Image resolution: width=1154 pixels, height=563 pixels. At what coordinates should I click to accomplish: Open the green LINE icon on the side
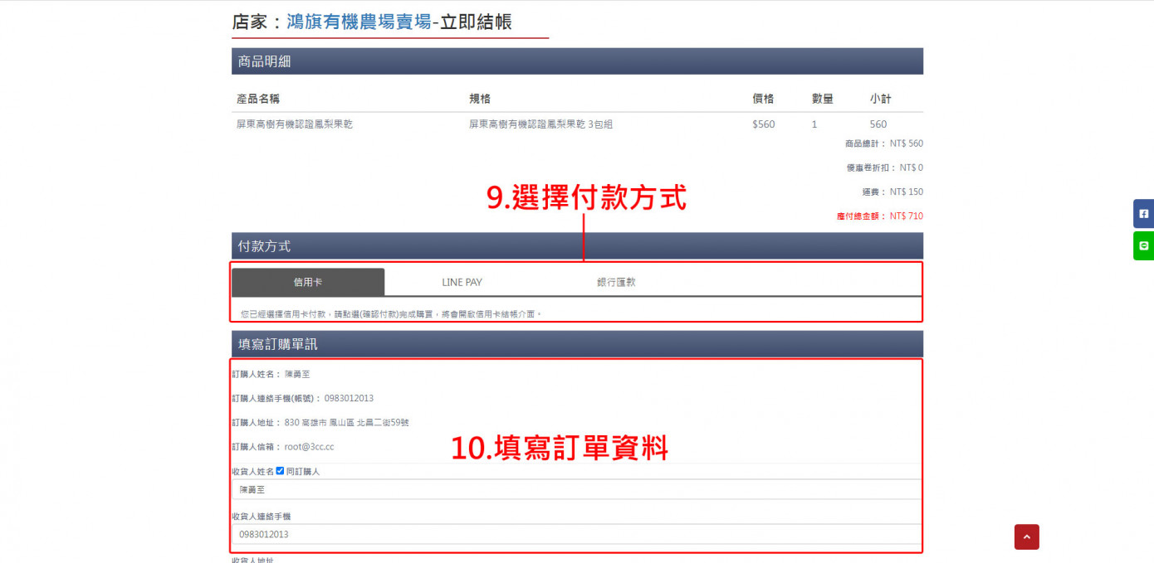(1143, 245)
